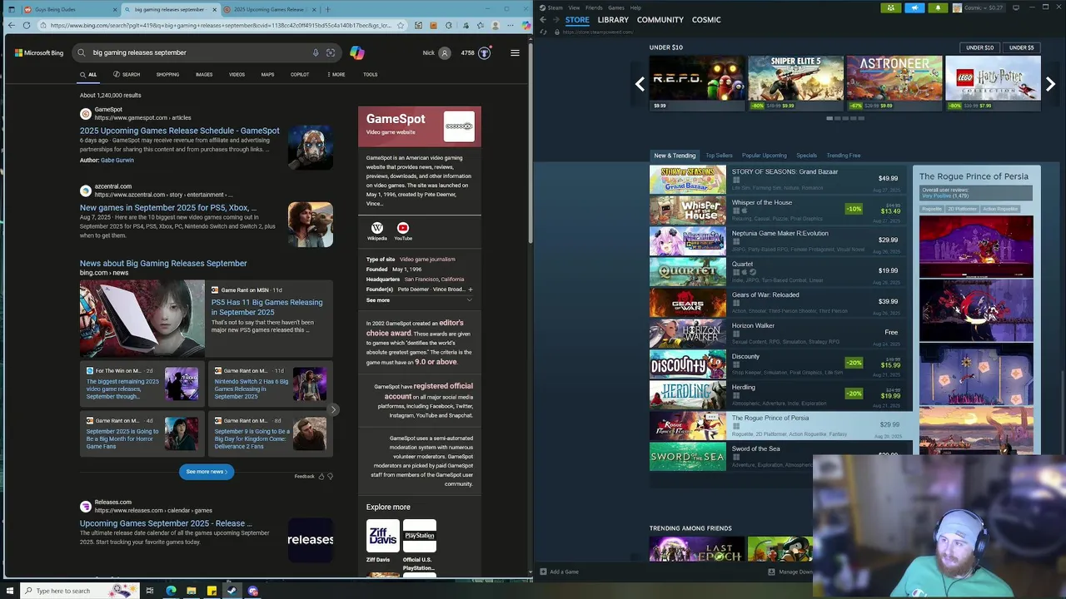Click the microphone voice search icon in Bing

316,52
